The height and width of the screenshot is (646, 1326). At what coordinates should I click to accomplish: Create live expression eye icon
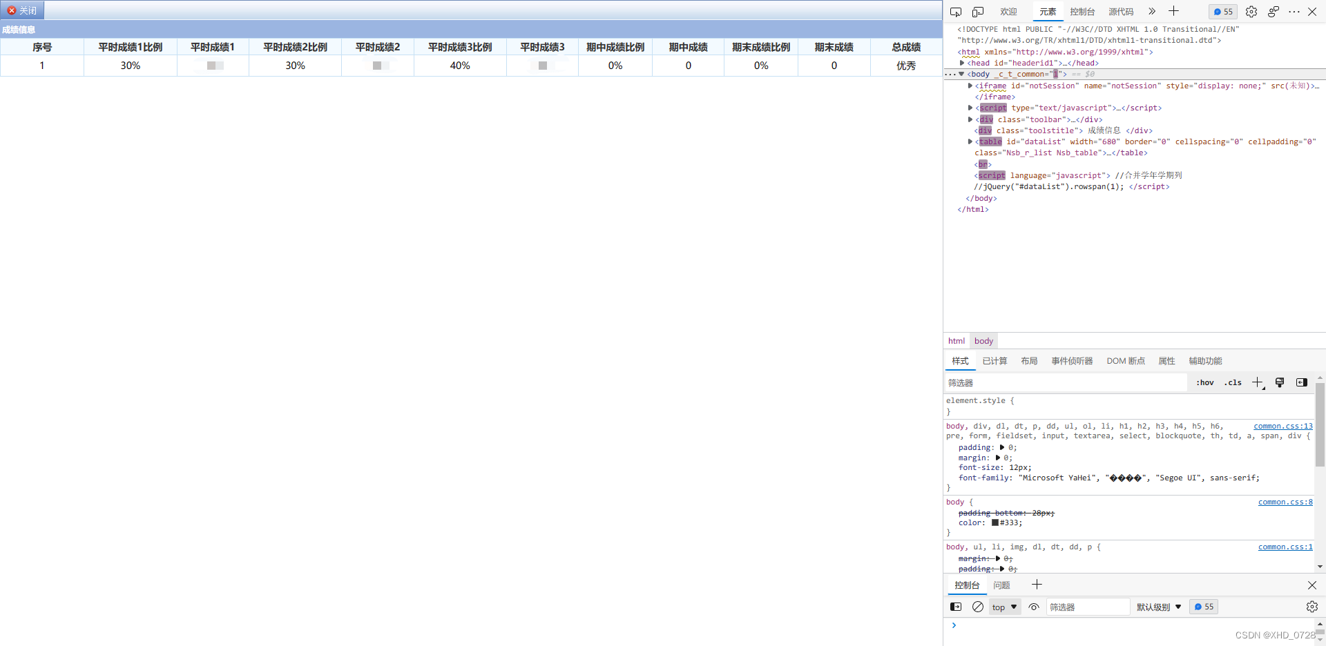tap(1034, 607)
